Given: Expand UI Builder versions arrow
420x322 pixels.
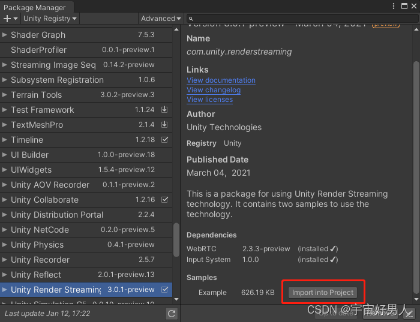Looking at the screenshot, I should click(4, 155).
